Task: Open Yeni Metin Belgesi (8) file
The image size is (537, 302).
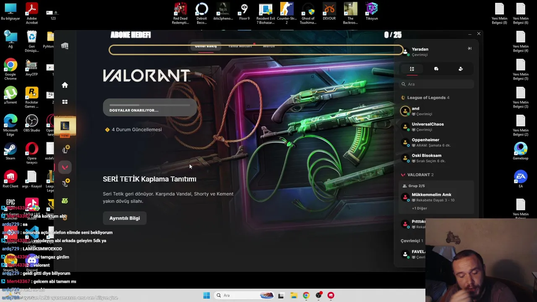Action: click(499, 13)
